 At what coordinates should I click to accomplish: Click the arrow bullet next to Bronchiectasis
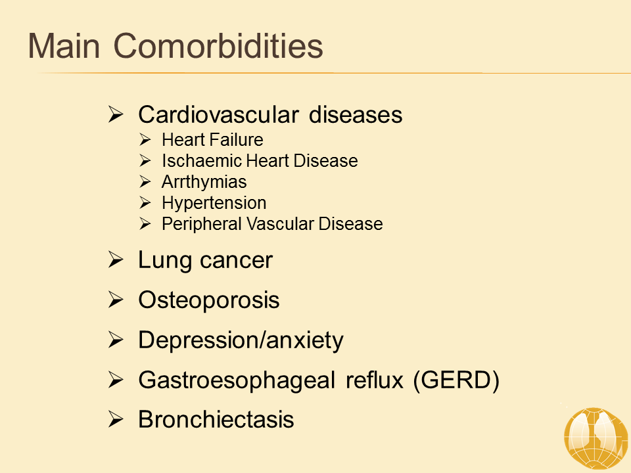click(116, 420)
